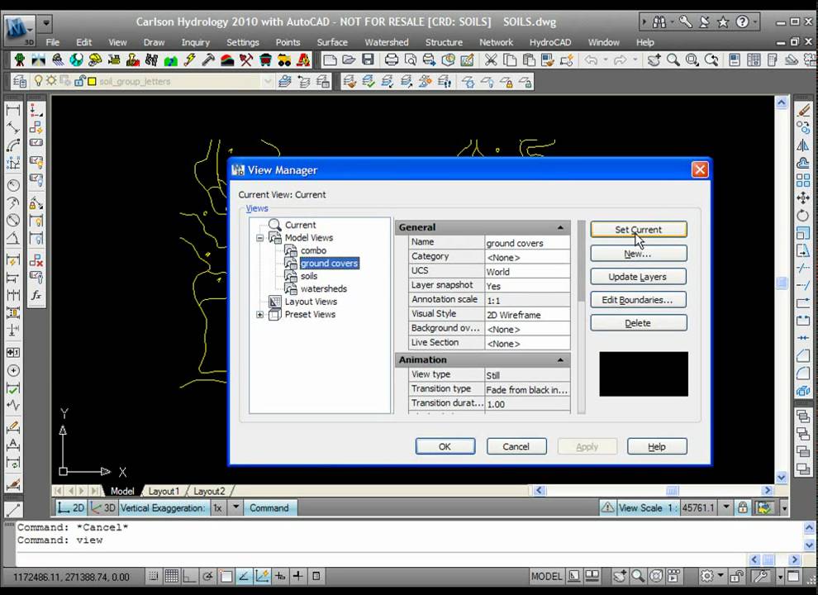The height and width of the screenshot is (595, 818).
Task: Click the Name field value ground covers
Action: tap(527, 243)
